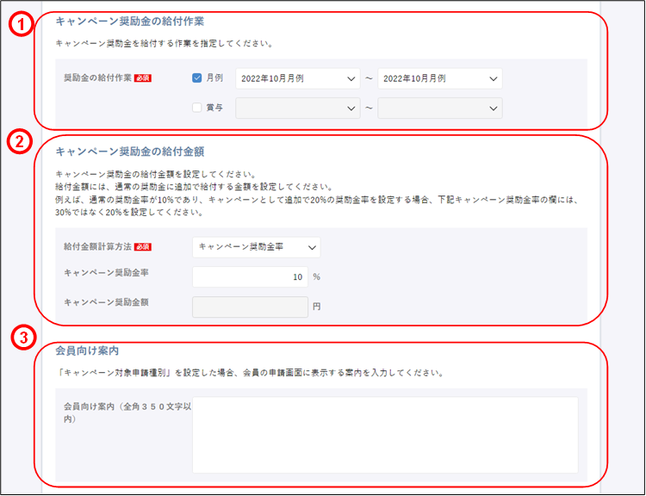
Task: Click the 賞与 checkbox label text
Action: (x=214, y=108)
